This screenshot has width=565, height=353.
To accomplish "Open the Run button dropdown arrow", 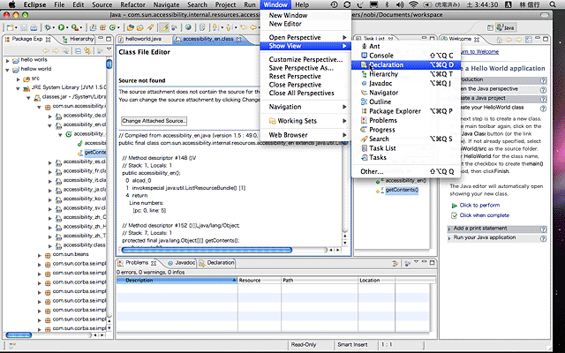I will [67, 27].
